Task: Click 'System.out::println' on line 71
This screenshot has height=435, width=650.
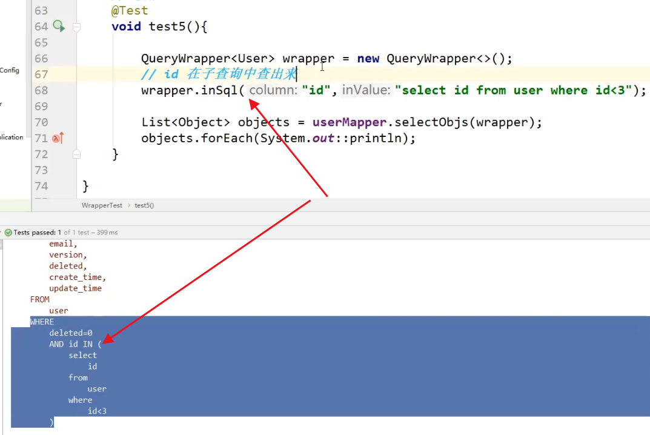Action: tap(331, 138)
